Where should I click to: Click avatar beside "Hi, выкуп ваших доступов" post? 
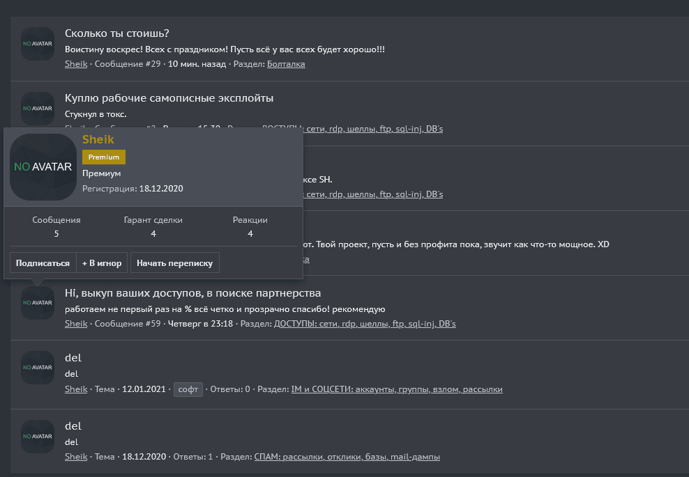tap(38, 303)
